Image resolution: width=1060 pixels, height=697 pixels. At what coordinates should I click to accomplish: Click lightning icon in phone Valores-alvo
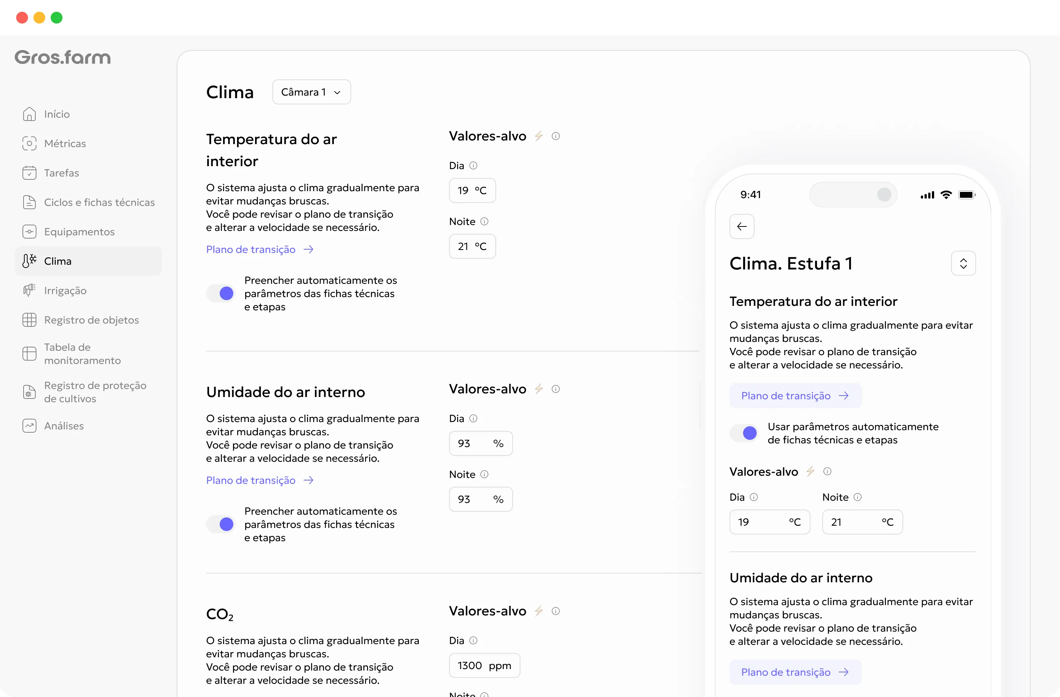tap(810, 471)
